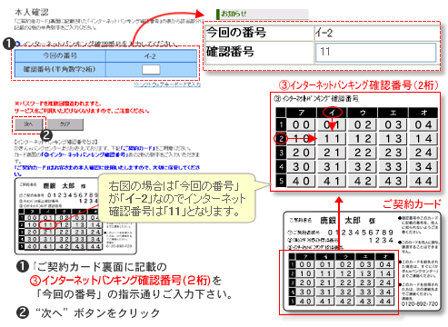Click cell 43 in the enlarged number table
The width and height of the screenshot is (448, 327).
393,181
